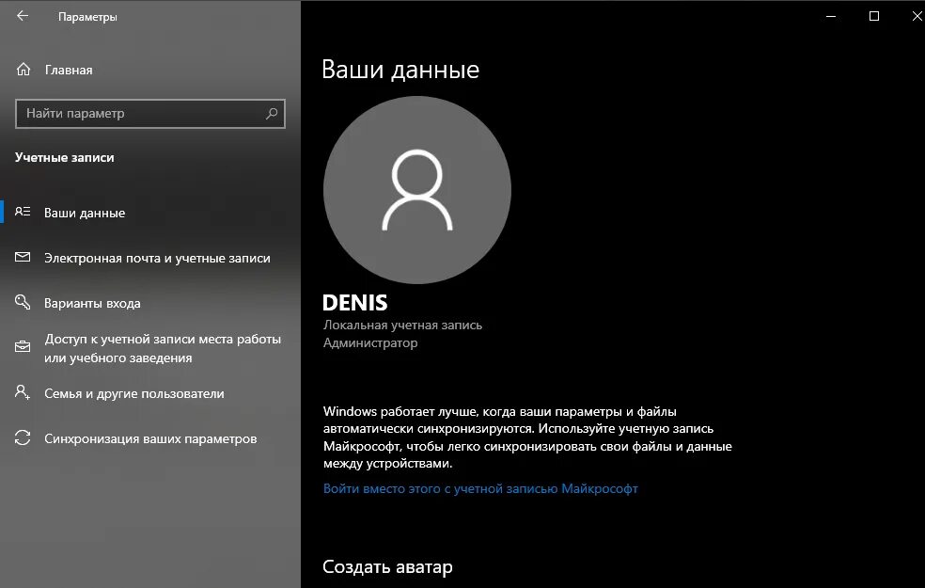Click the Создать аватар heading
This screenshot has height=588, width=925.
click(x=387, y=566)
